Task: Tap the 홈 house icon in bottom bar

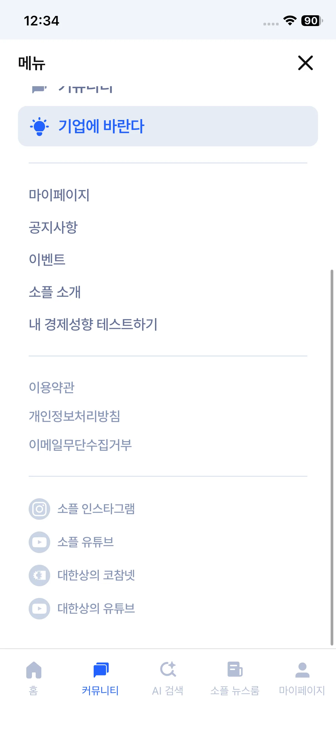Action: point(34,670)
